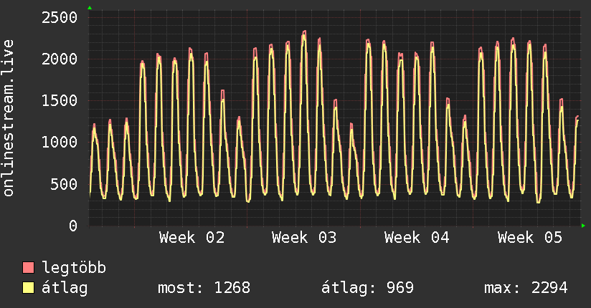This screenshot has width=591, height=308.
Task: Click the Week 04 axis label
Action: pyautogui.click(x=417, y=238)
